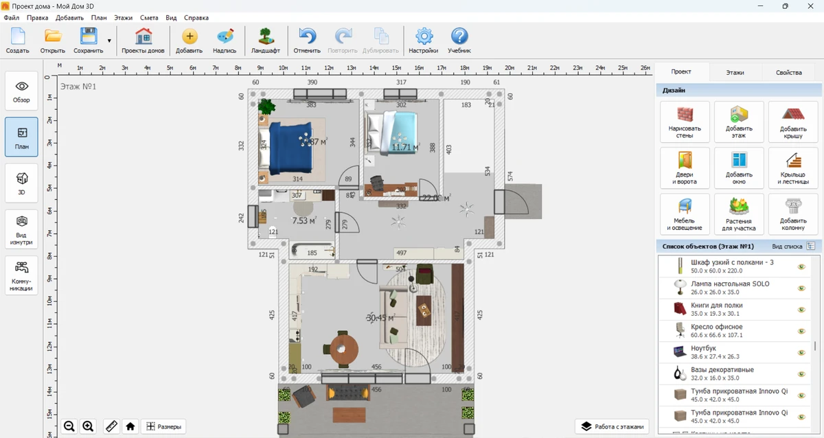Switch to the Свойства tab
The height and width of the screenshot is (438, 824).
coord(788,72)
